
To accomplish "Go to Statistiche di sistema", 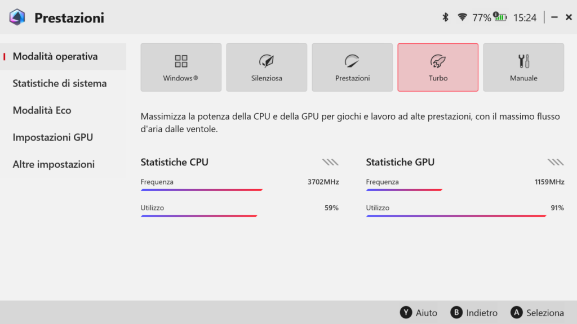I will pos(60,83).
